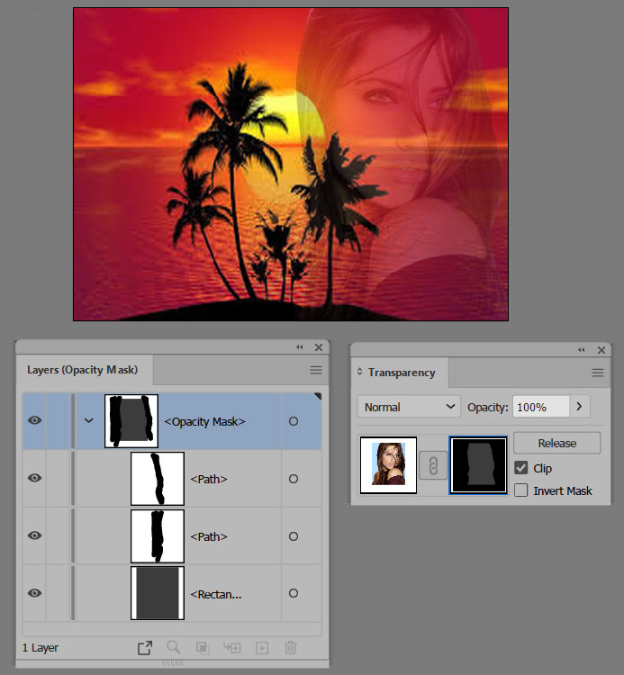Click the Opacity Mask layer thumbnail
Viewport: 624px width, 675px height.
tap(131, 421)
